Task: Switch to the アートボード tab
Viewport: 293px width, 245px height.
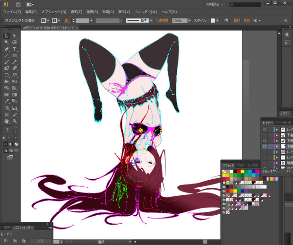Action: click(284, 122)
